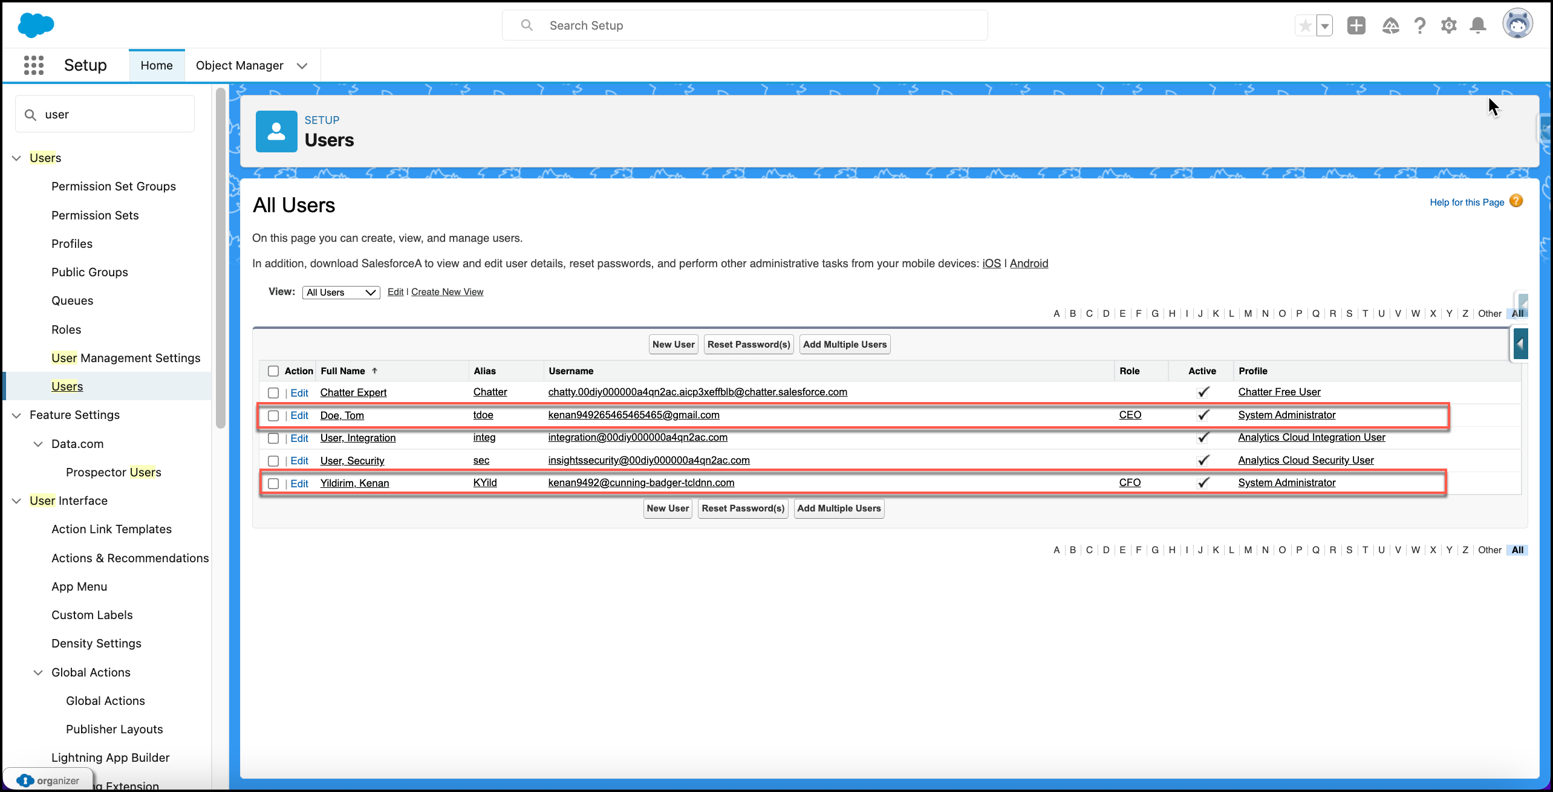Check the Yildirim, Kenan row checkbox

pyautogui.click(x=273, y=484)
